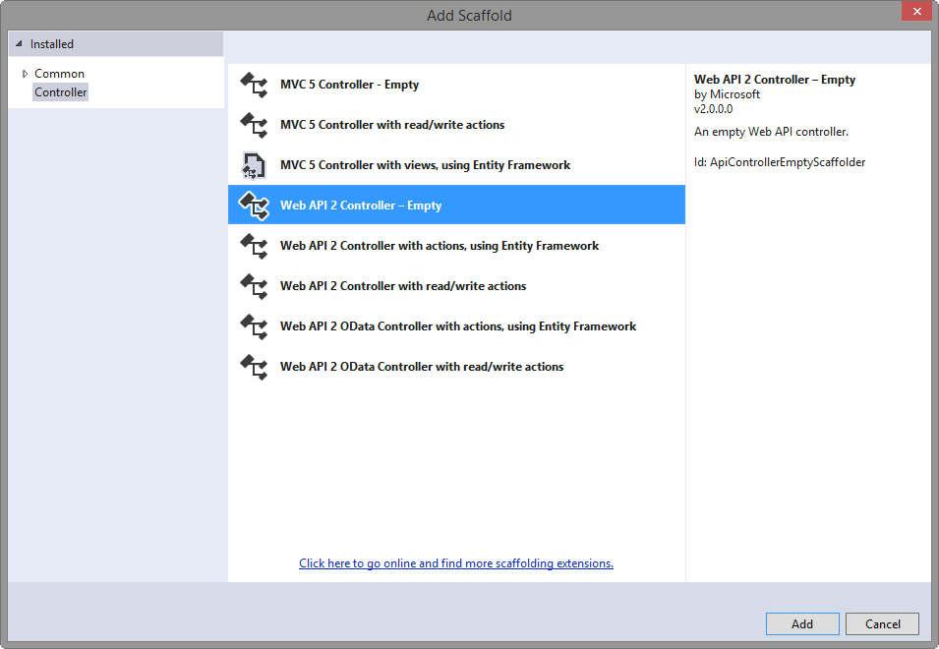Click the 'by Microsoft' text in details
Image resolution: width=939 pixels, height=649 pixels.
[727, 94]
